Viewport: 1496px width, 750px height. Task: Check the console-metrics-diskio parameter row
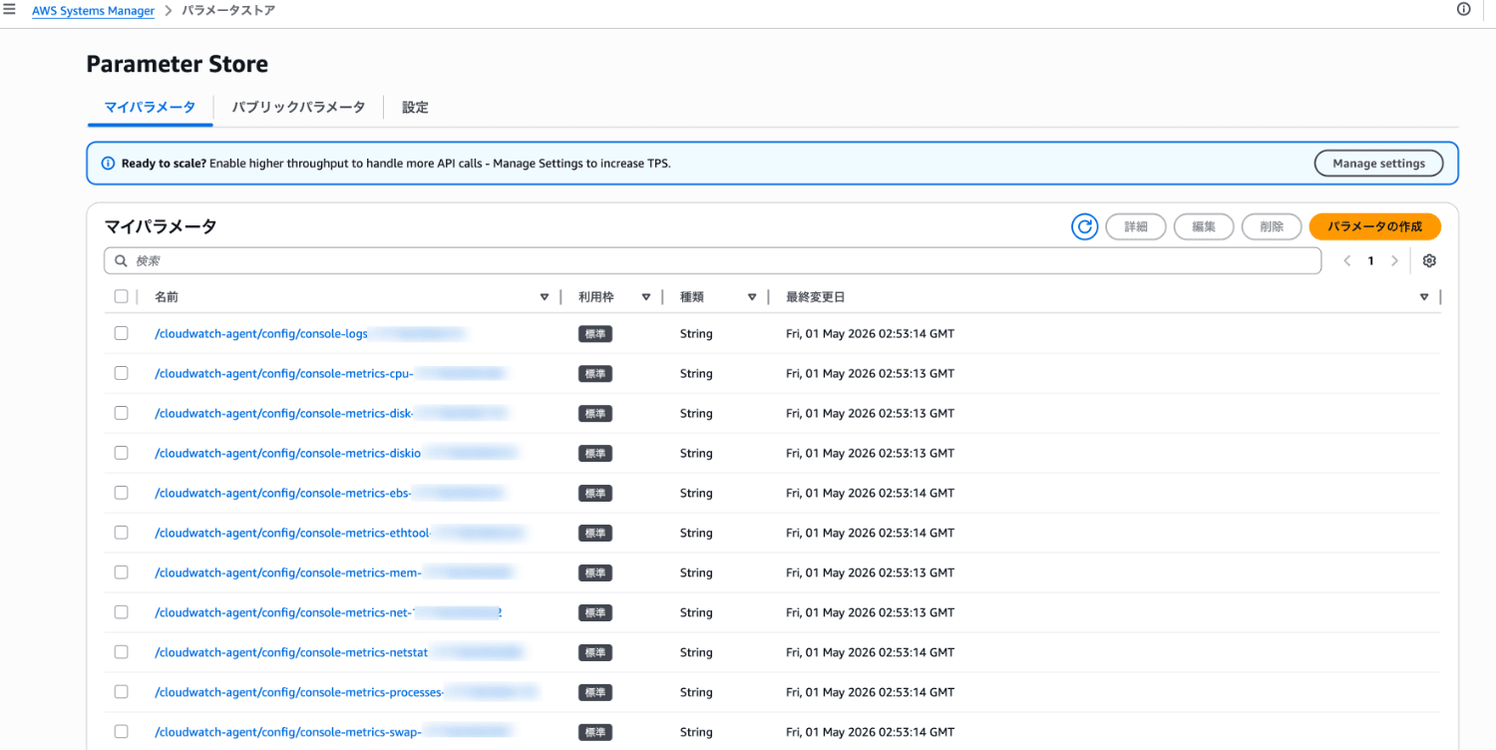[x=121, y=453]
